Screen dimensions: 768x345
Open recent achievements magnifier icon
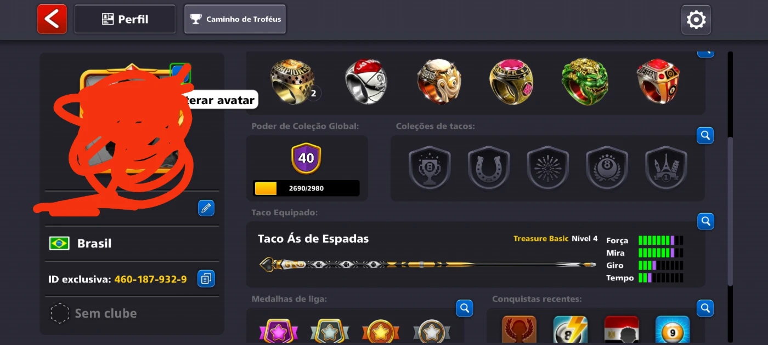705,308
